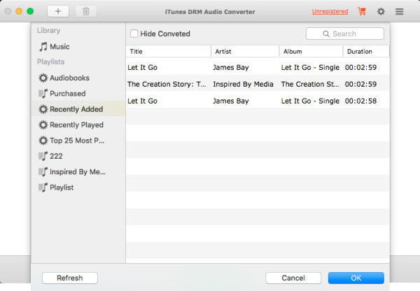Open settings via the gear icon
The height and width of the screenshot is (291, 420).
[381, 11]
